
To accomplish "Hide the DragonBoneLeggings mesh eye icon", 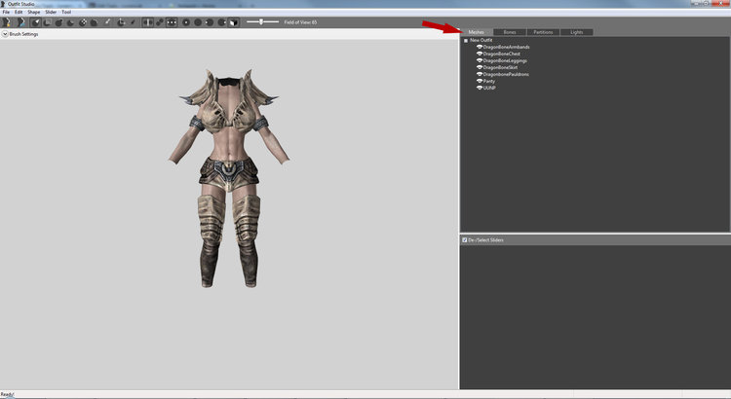I will [x=480, y=60].
